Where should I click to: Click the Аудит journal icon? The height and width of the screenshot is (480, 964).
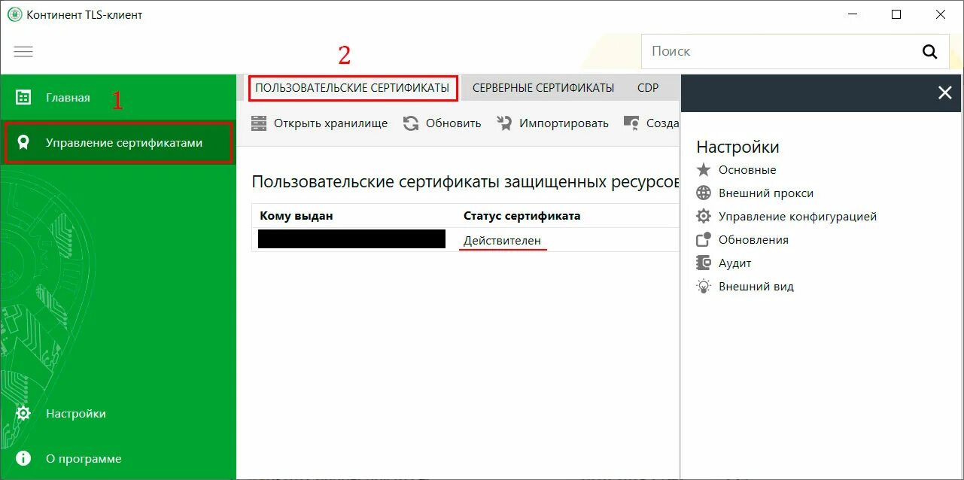[704, 263]
